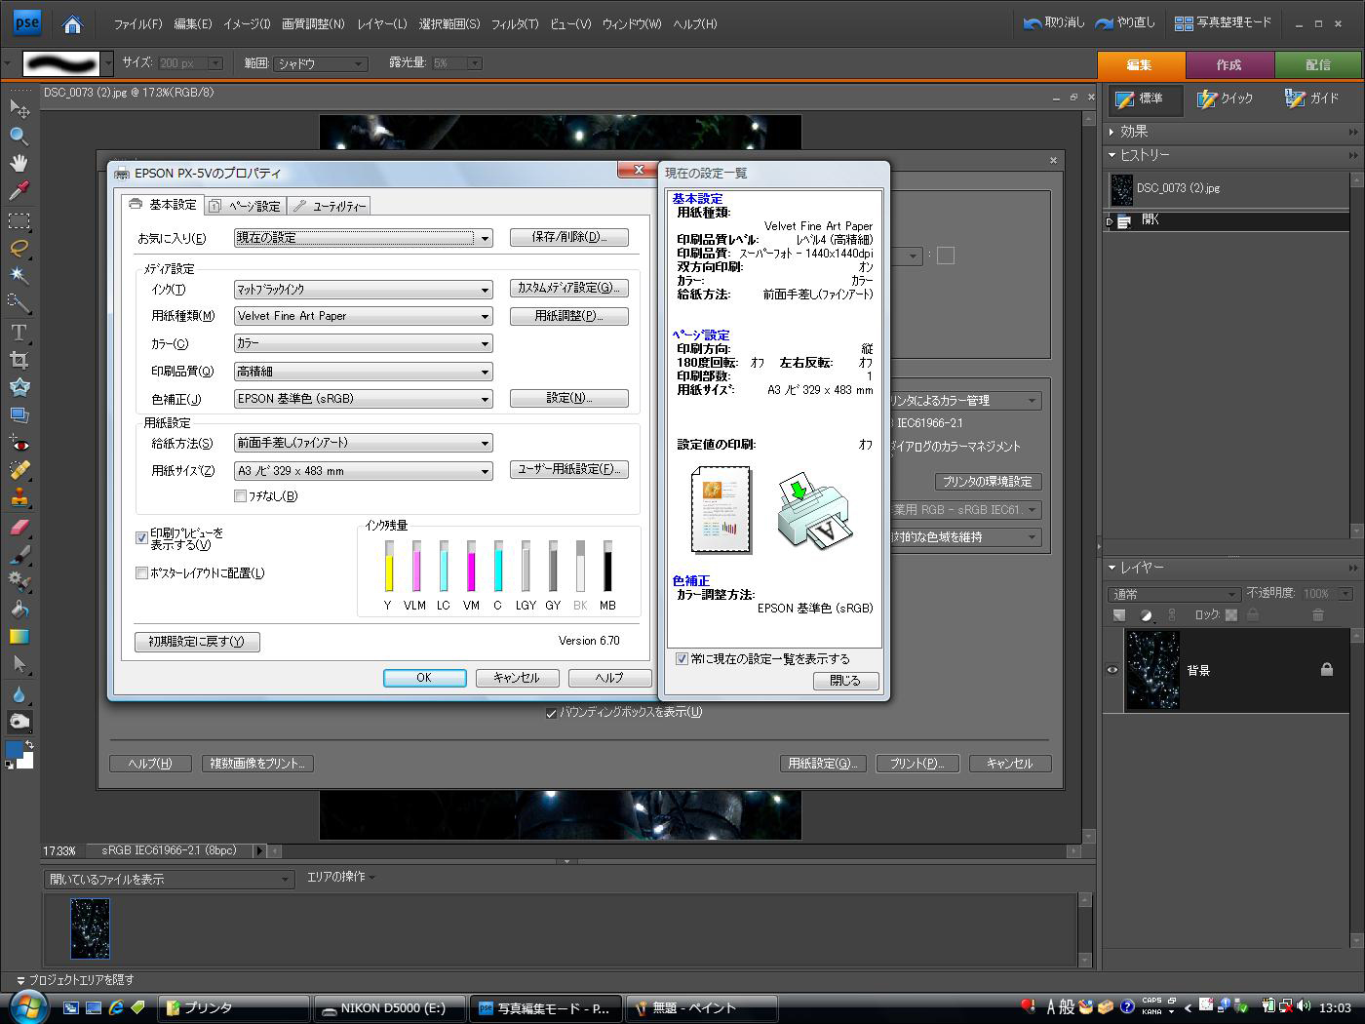Click the OK button in printer properties

click(x=424, y=678)
